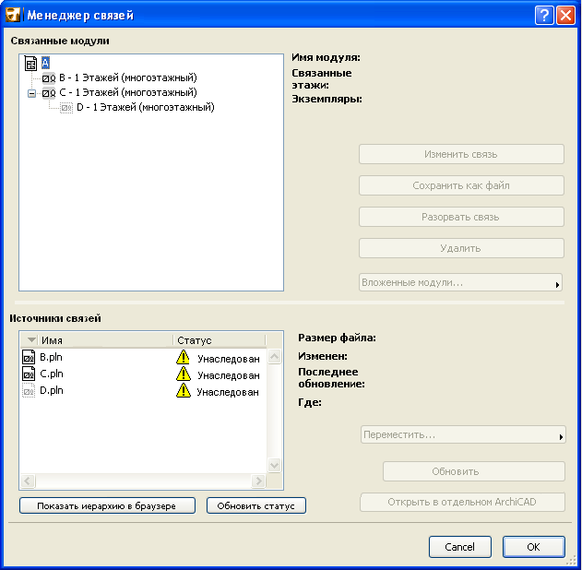Close the Менеджер связей dialog
The width and height of the screenshot is (582, 570).
click(x=565, y=16)
